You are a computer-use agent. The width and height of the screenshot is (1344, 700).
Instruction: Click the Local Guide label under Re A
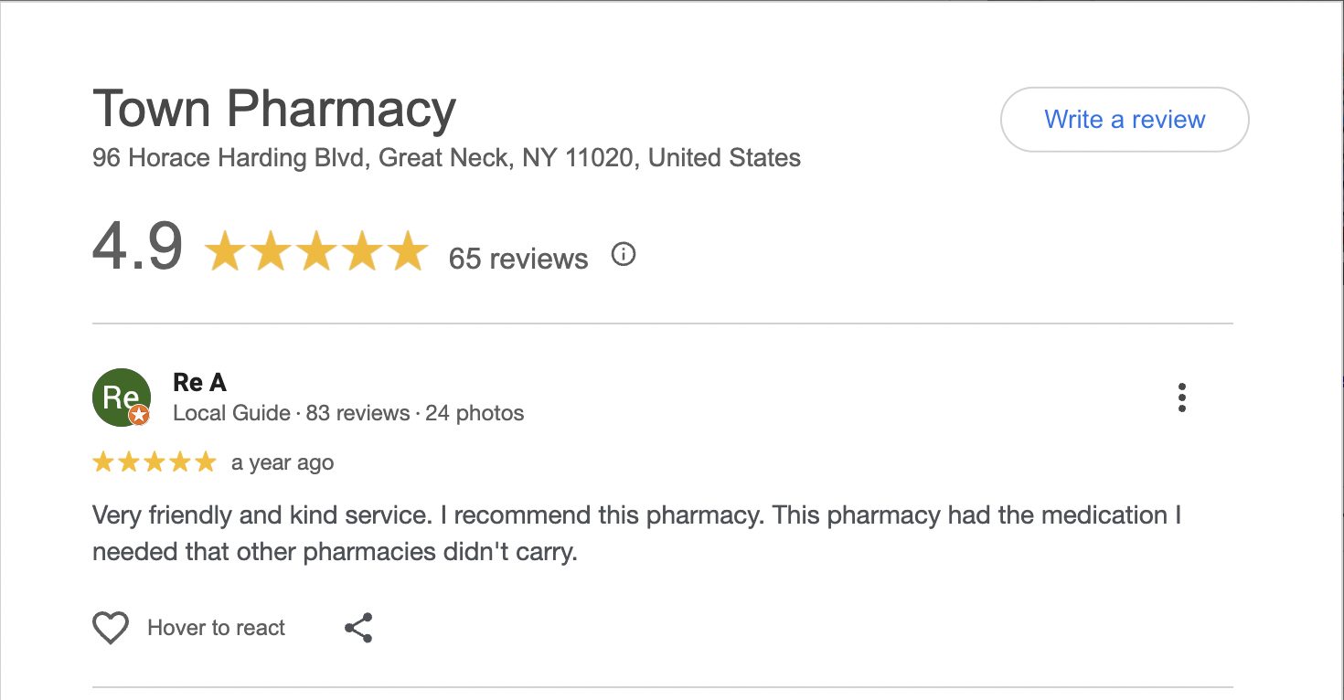click(231, 413)
